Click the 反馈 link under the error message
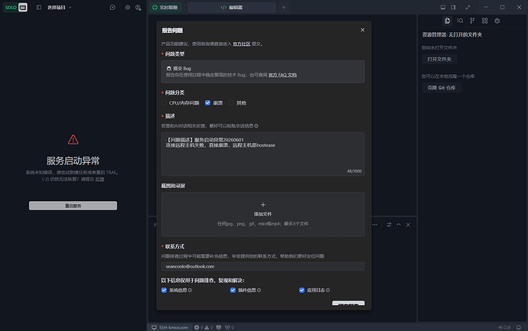 [99, 180]
